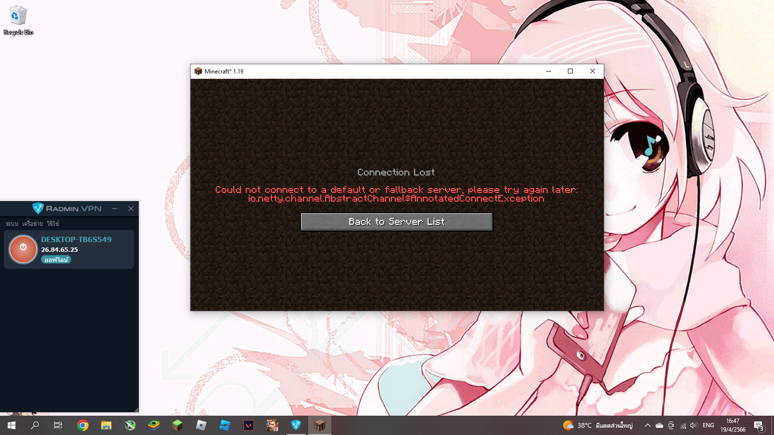Open File Explorer from the taskbar
774x435 pixels.
point(106,425)
